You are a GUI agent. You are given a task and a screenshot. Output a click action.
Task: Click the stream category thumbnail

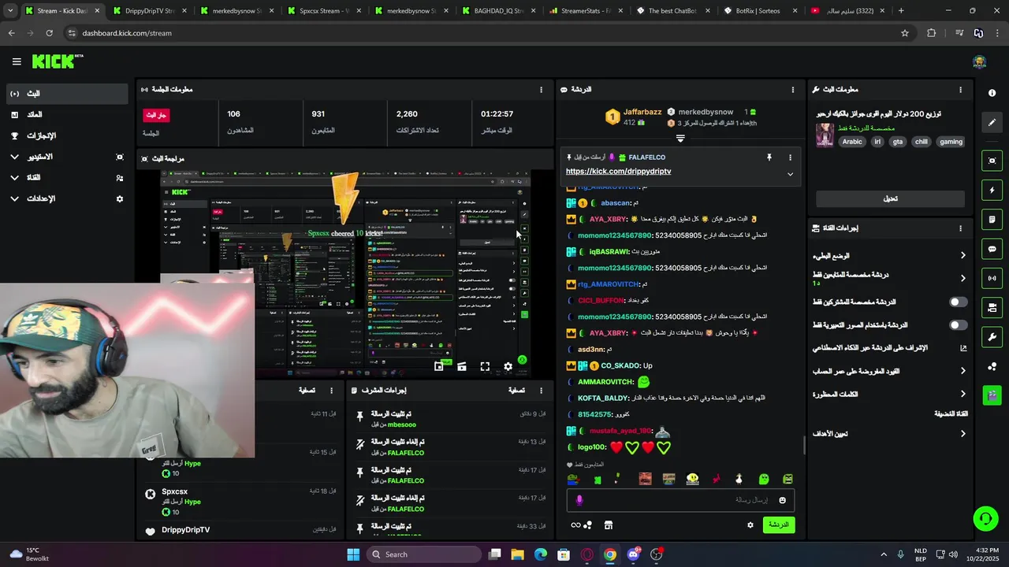click(825, 135)
